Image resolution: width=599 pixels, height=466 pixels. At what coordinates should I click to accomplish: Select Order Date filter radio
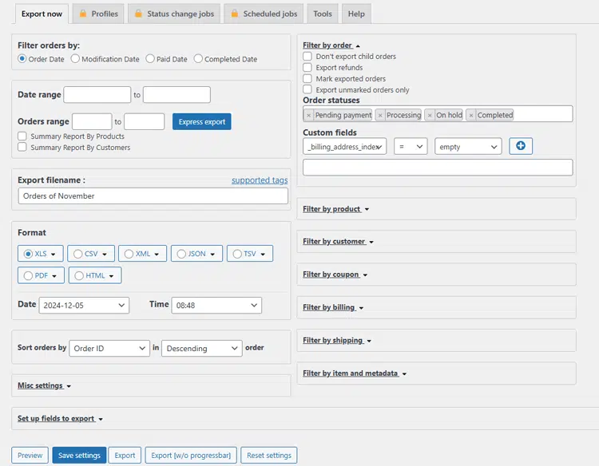tap(22, 59)
